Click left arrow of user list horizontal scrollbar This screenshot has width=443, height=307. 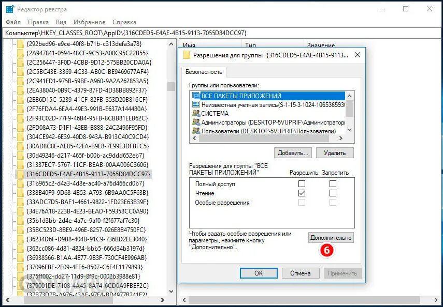pos(194,138)
